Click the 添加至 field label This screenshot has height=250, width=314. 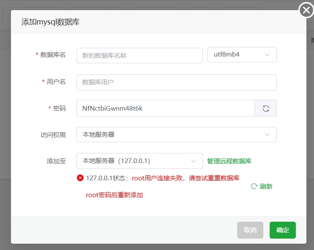point(56,161)
